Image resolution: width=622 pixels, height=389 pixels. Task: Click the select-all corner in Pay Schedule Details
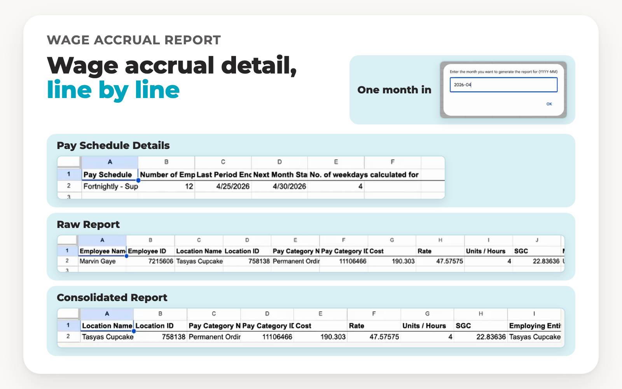pyautogui.click(x=69, y=162)
